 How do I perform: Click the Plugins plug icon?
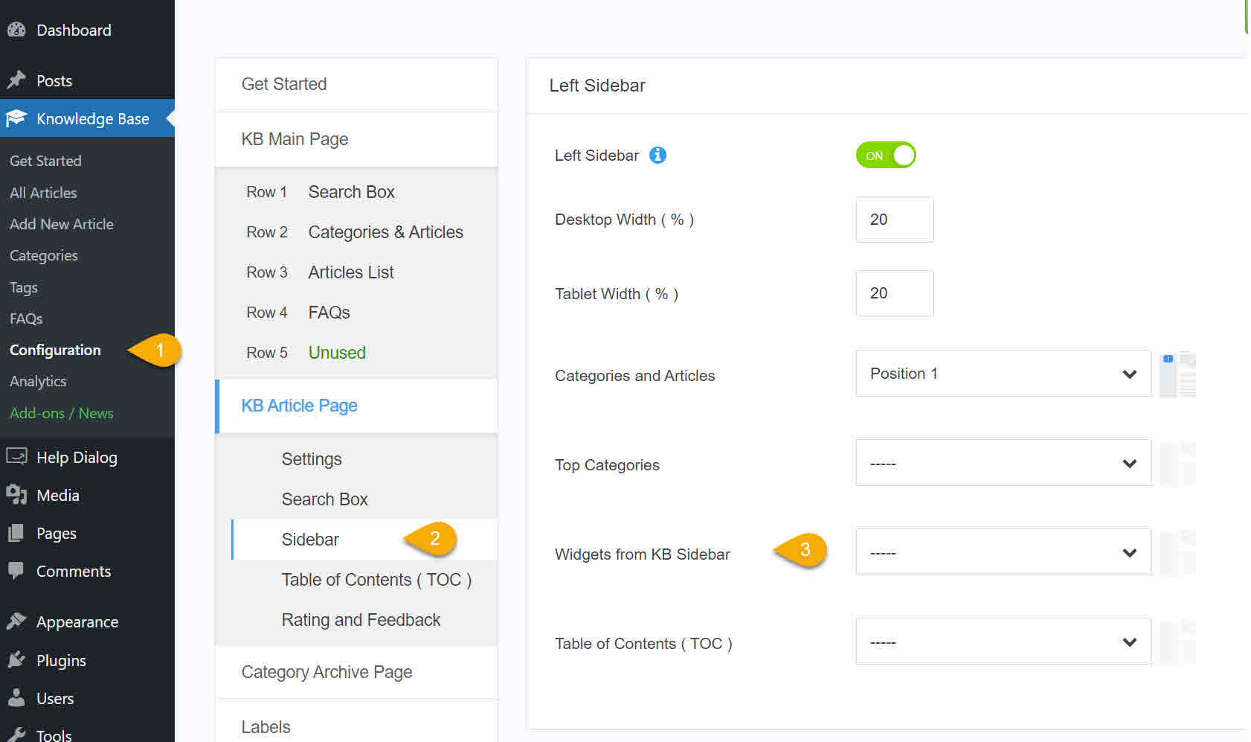click(16, 659)
